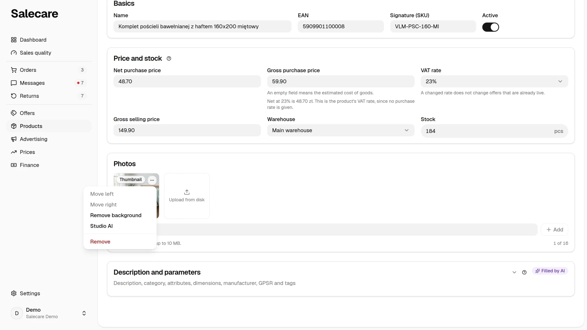
Task: Open the Warehouse dropdown
Action: click(341, 130)
